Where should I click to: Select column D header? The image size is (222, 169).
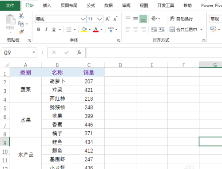(x=120, y=65)
